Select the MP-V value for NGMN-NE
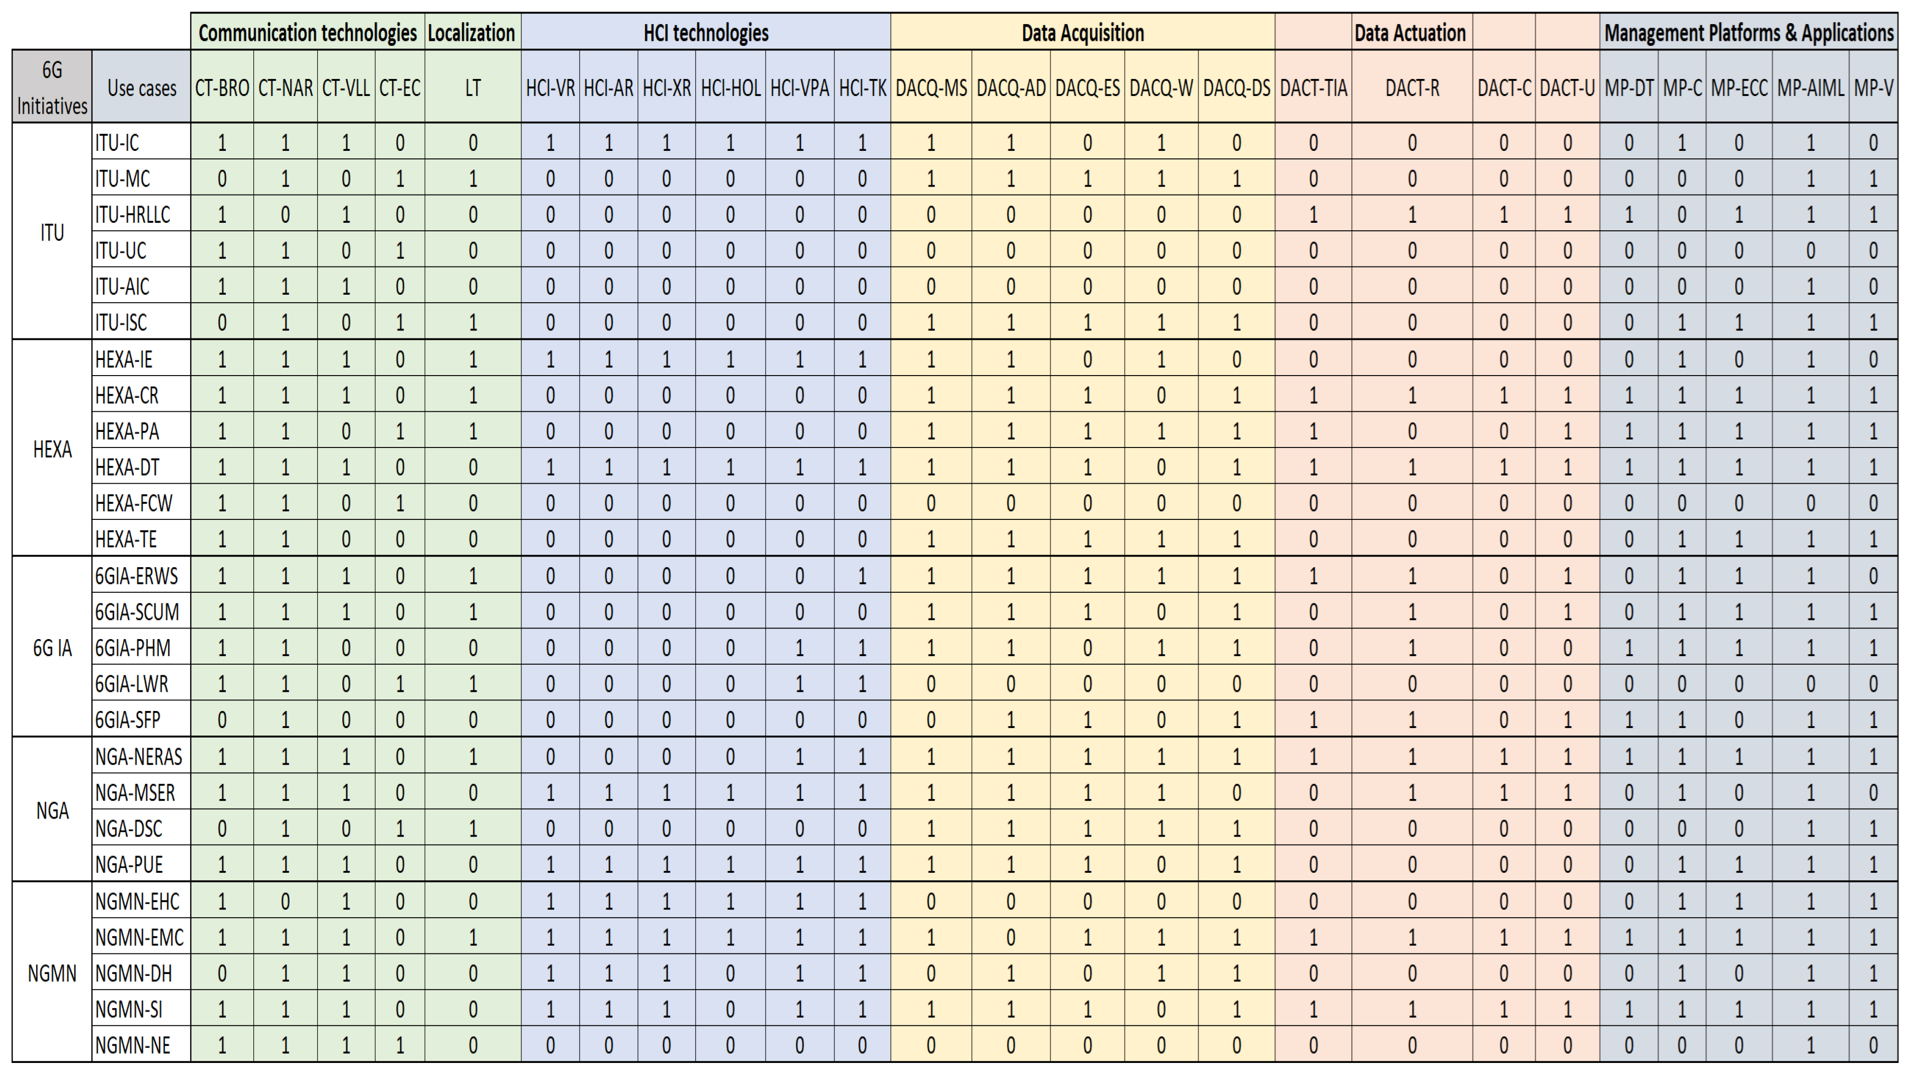The image size is (1909, 1074). (1873, 1045)
